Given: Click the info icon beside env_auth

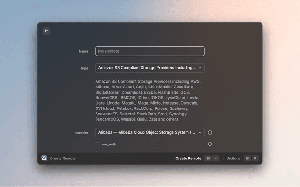Looking at the screenshot, I should click(210, 144).
